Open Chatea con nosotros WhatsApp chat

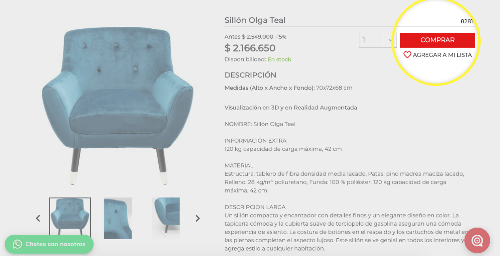tap(49, 244)
